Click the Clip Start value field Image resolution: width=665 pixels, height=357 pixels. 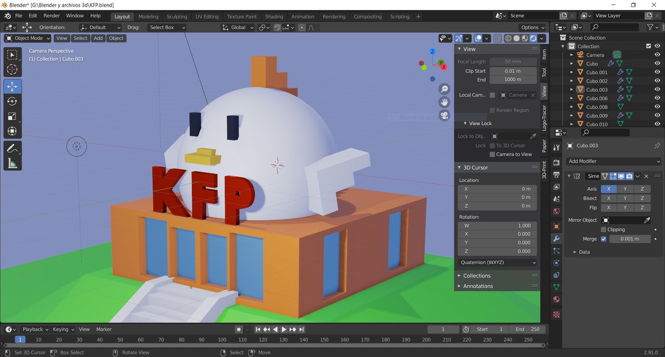point(513,71)
